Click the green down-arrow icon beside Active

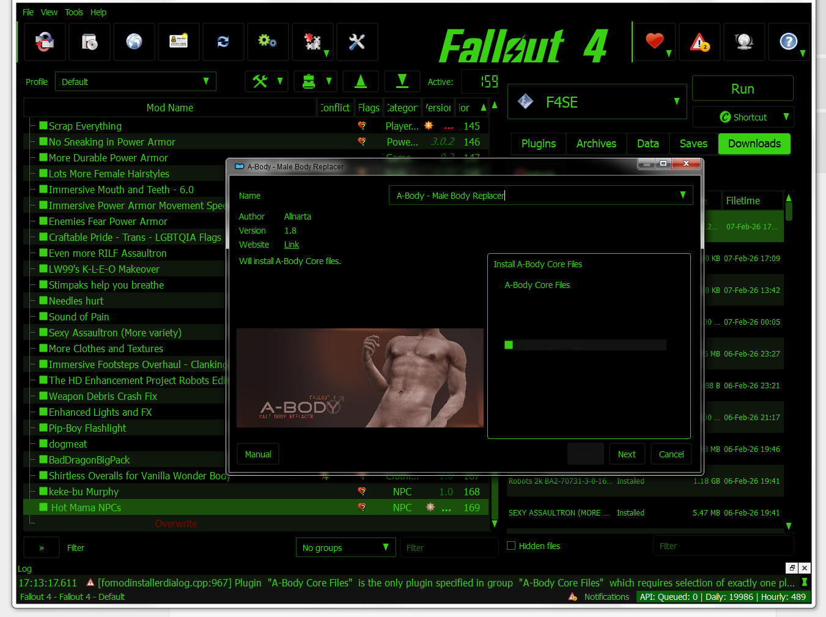coord(402,81)
